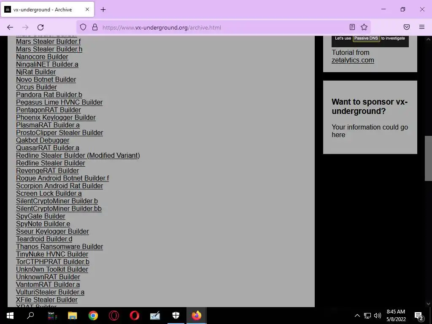Open volume control tray icon

378,316
